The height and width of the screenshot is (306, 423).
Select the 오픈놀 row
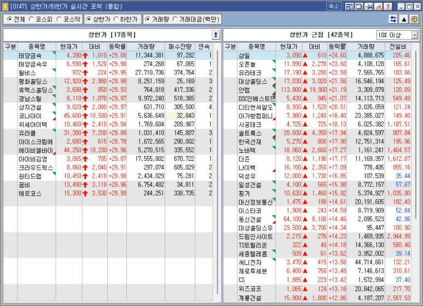[x=317, y=64]
